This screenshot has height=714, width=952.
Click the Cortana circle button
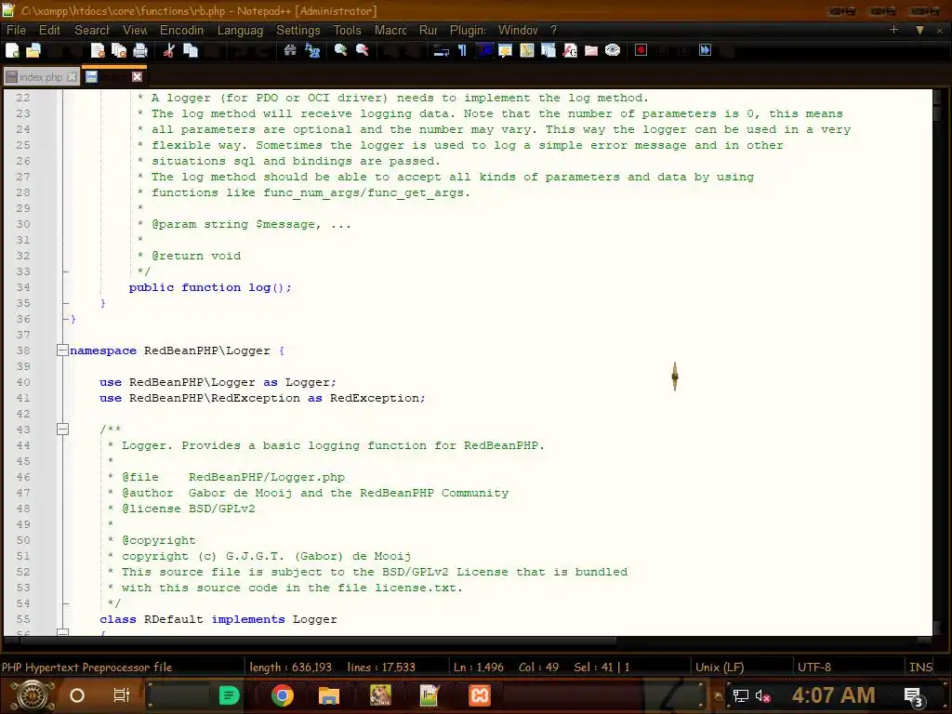pyautogui.click(x=77, y=695)
